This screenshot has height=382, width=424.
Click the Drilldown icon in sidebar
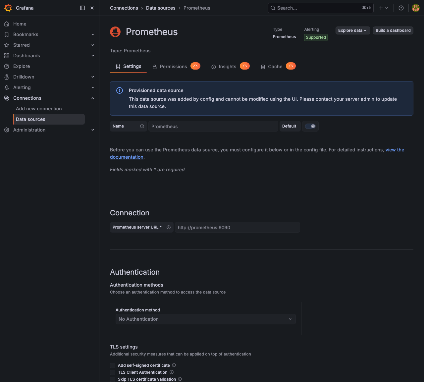(7, 77)
